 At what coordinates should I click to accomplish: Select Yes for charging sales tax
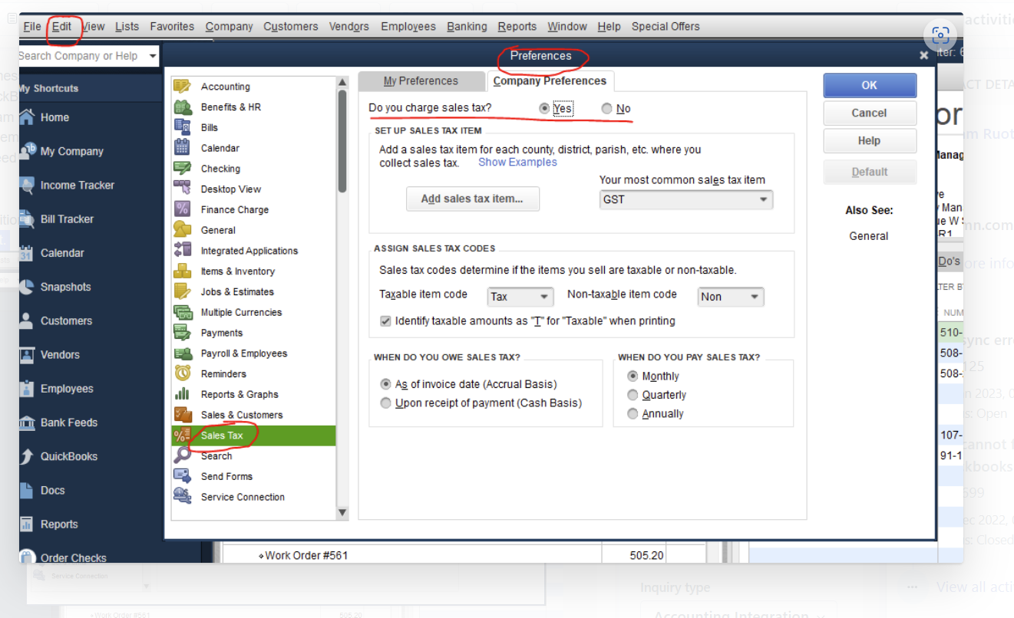(x=544, y=108)
